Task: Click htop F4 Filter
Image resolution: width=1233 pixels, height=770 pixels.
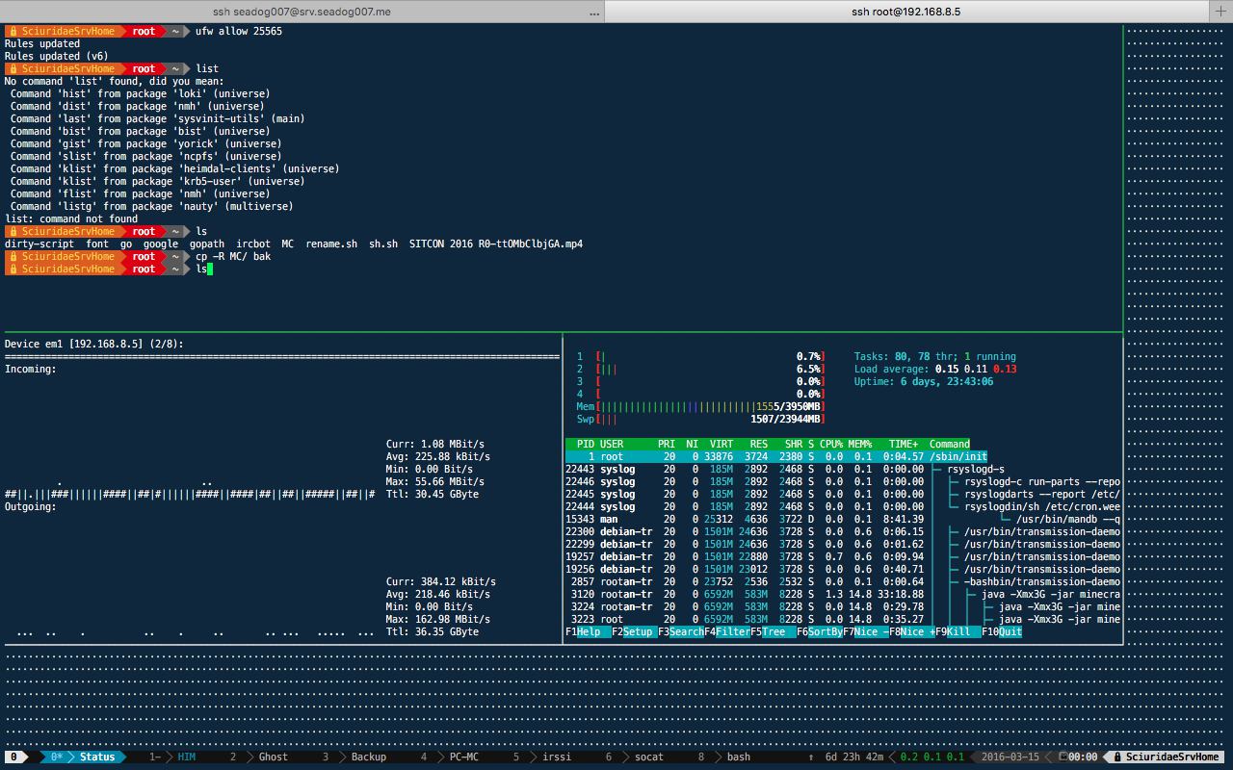Action: 726,632
